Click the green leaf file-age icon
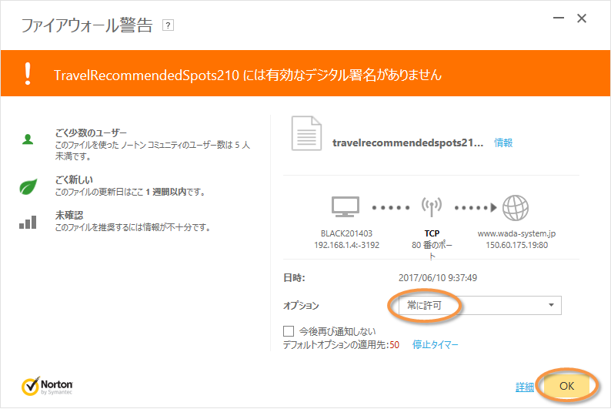 coord(28,186)
